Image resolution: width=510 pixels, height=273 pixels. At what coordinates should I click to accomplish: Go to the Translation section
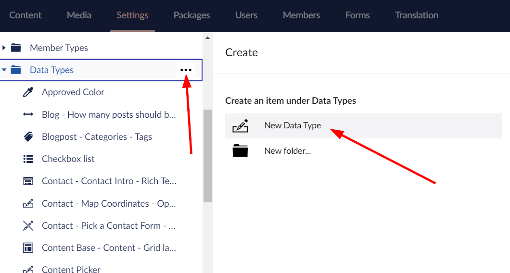point(417,15)
